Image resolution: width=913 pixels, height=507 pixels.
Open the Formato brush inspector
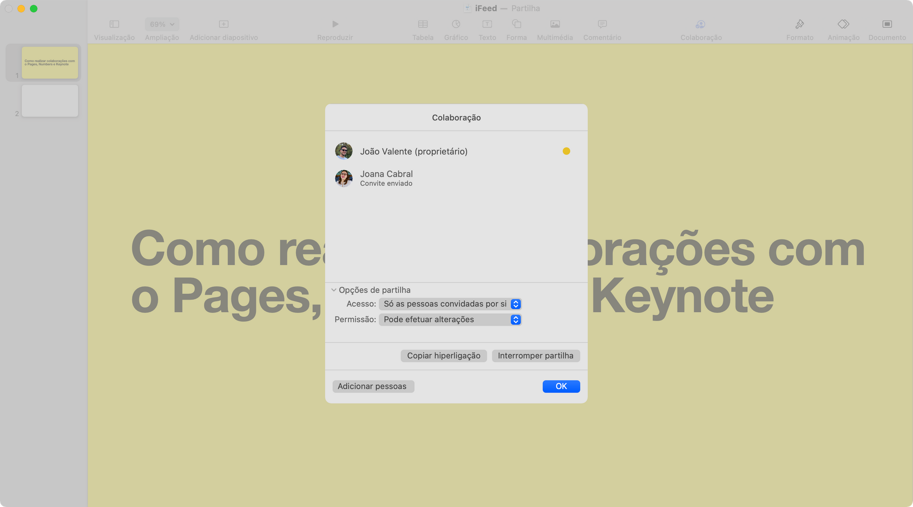tap(800, 24)
